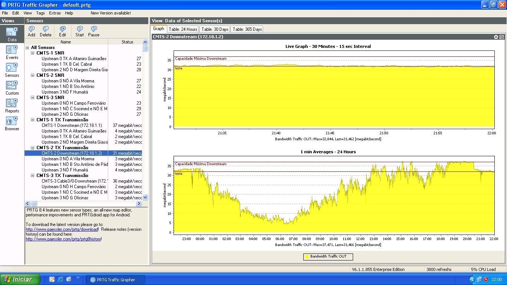Collapse the All Sensors tree node

(28, 47)
